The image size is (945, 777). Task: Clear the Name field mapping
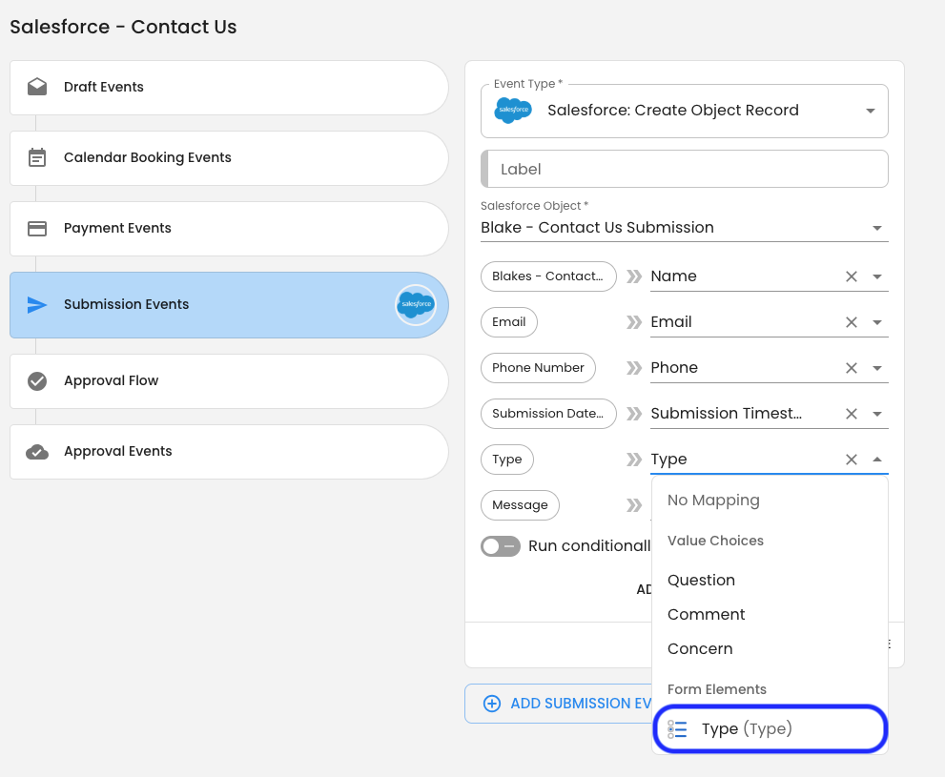[x=851, y=276]
